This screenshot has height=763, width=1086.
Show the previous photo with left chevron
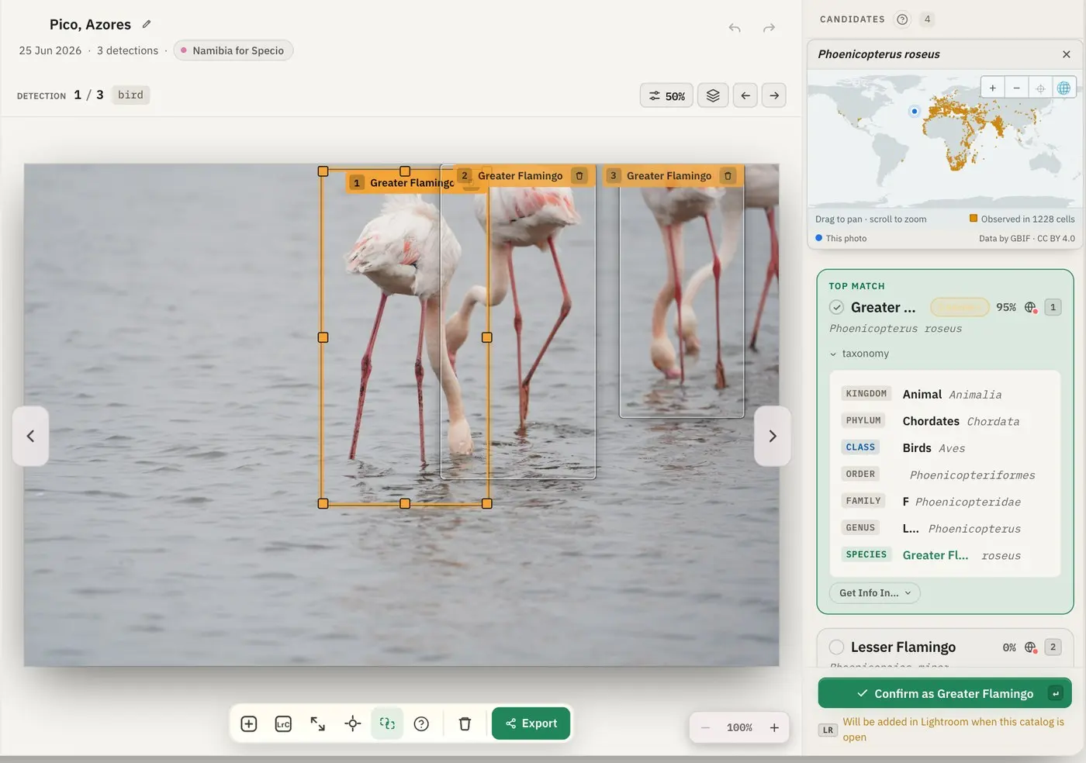pyautogui.click(x=30, y=436)
